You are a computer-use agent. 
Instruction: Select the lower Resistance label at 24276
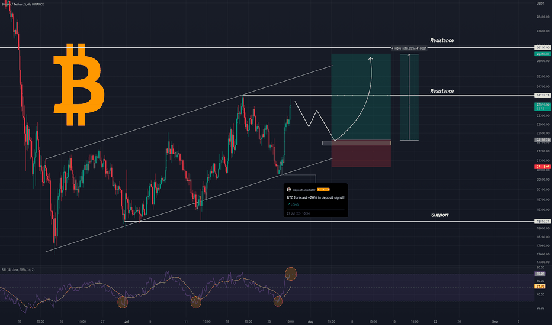click(x=442, y=91)
